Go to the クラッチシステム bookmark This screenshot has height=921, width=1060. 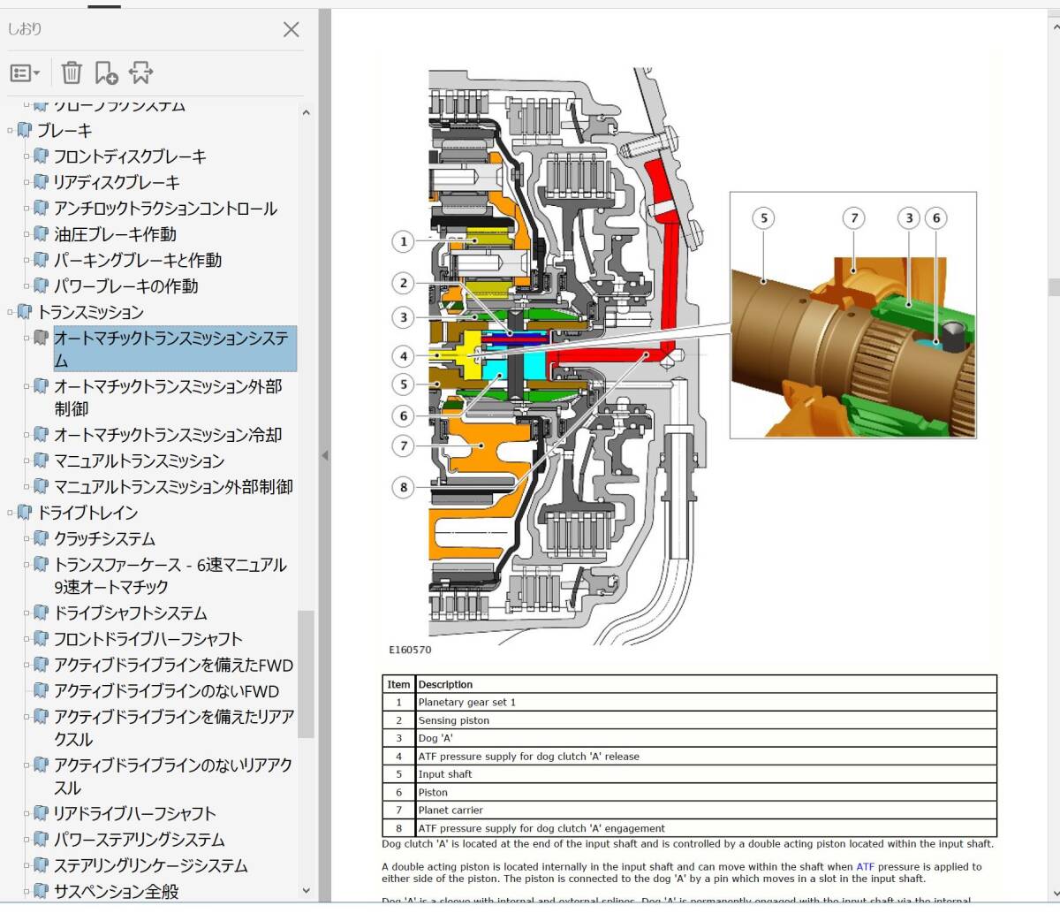(104, 538)
